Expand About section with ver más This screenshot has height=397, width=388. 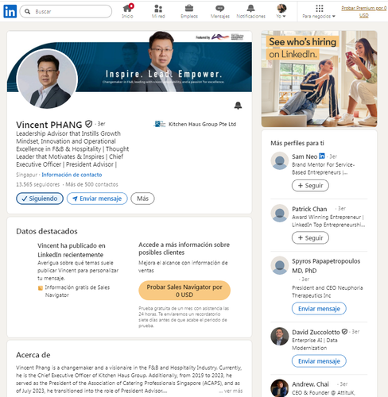point(231,391)
